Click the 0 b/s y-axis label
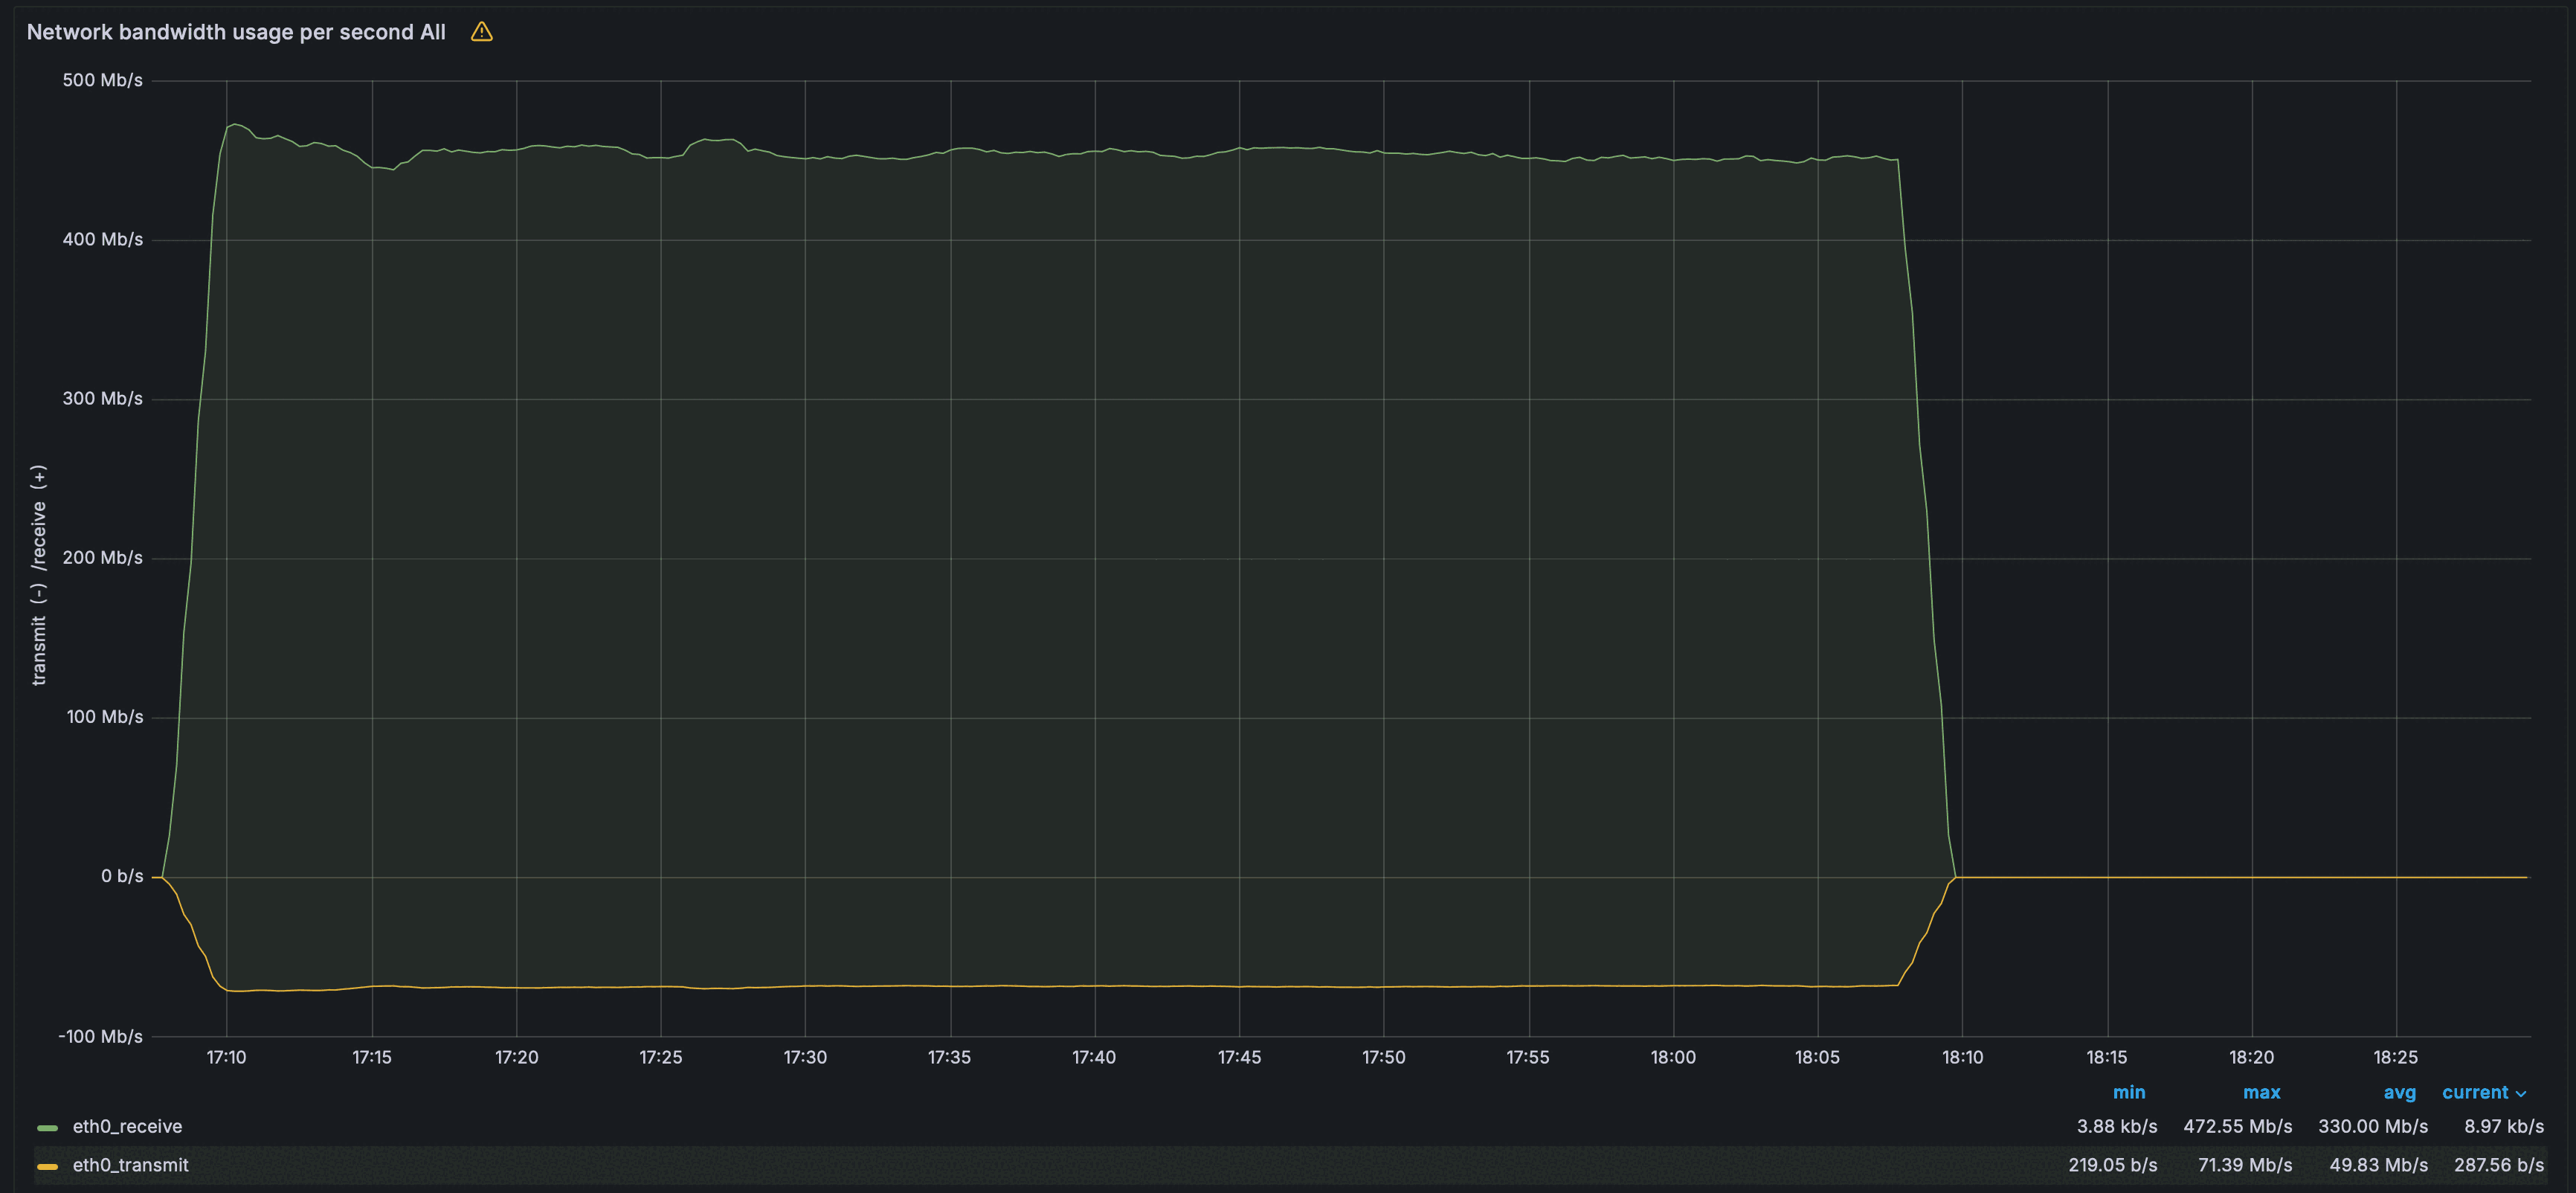 (x=122, y=876)
